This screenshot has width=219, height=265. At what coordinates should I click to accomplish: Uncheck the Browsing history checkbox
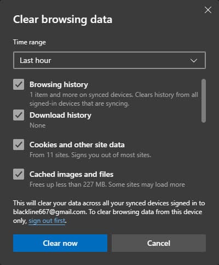(19, 84)
